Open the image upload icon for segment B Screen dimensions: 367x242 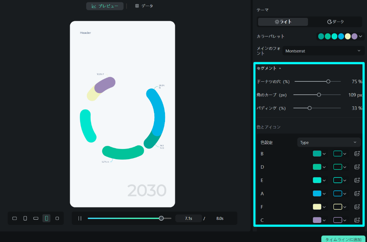click(x=357, y=153)
